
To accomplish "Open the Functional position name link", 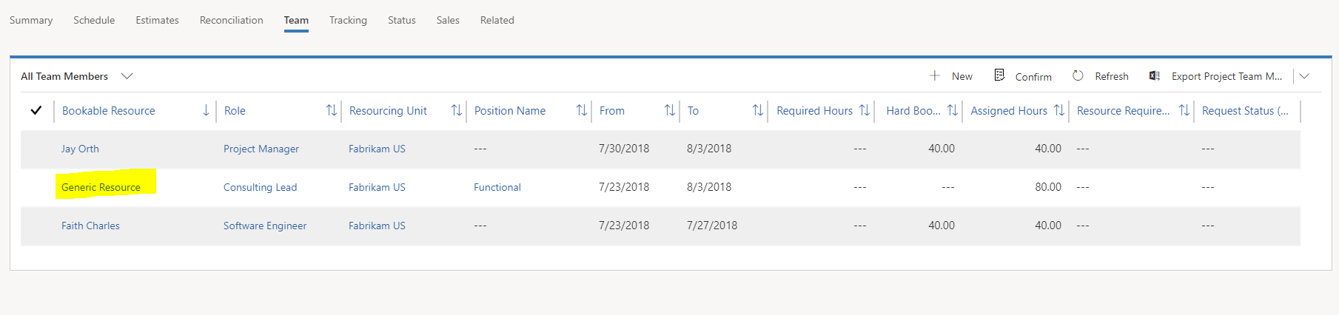I will click(497, 187).
